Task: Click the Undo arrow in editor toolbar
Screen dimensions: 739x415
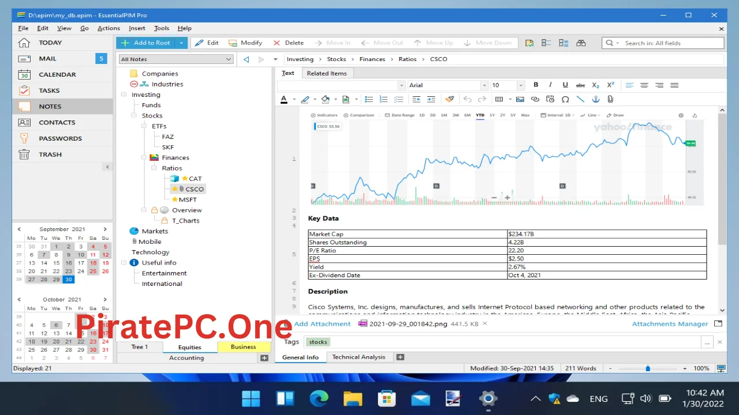Action: [x=468, y=99]
